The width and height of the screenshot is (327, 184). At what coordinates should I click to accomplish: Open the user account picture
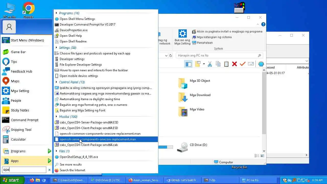(9, 27)
